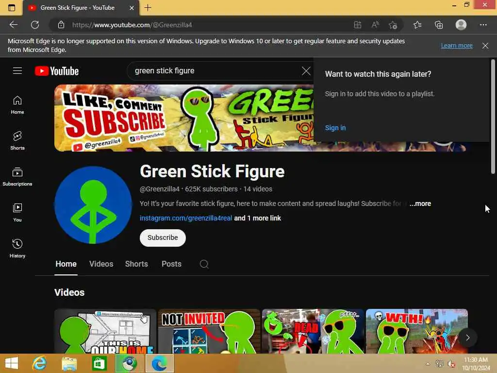Open the Windows Start button
The image size is (497, 373).
[12, 363]
